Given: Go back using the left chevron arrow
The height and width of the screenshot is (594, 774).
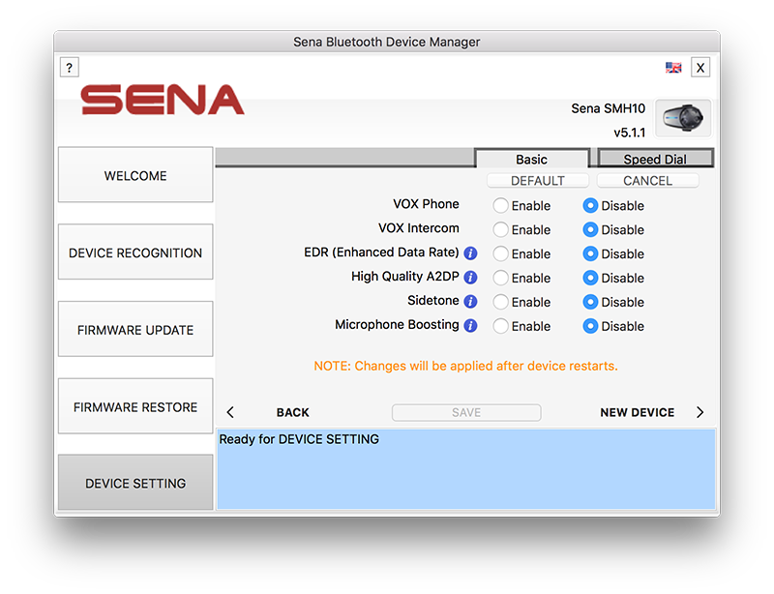Looking at the screenshot, I should (x=230, y=412).
